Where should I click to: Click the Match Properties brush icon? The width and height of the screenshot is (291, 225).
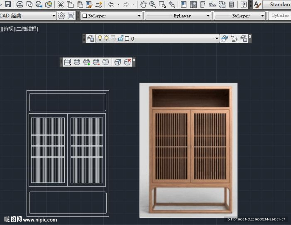click(x=89, y=4)
